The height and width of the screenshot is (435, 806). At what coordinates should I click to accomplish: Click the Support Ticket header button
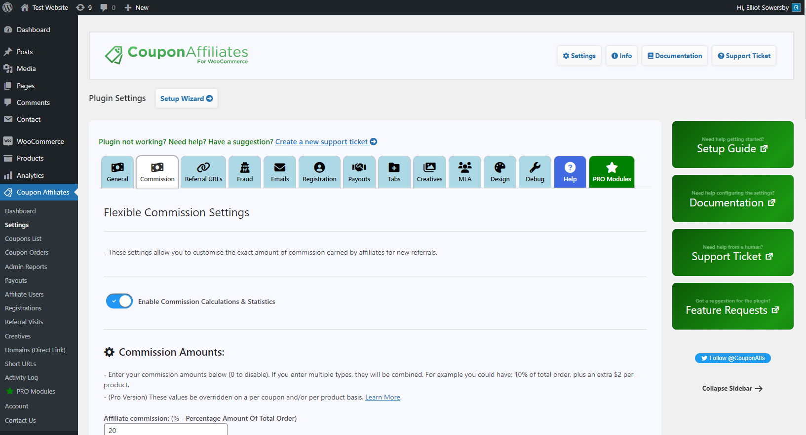[744, 56]
